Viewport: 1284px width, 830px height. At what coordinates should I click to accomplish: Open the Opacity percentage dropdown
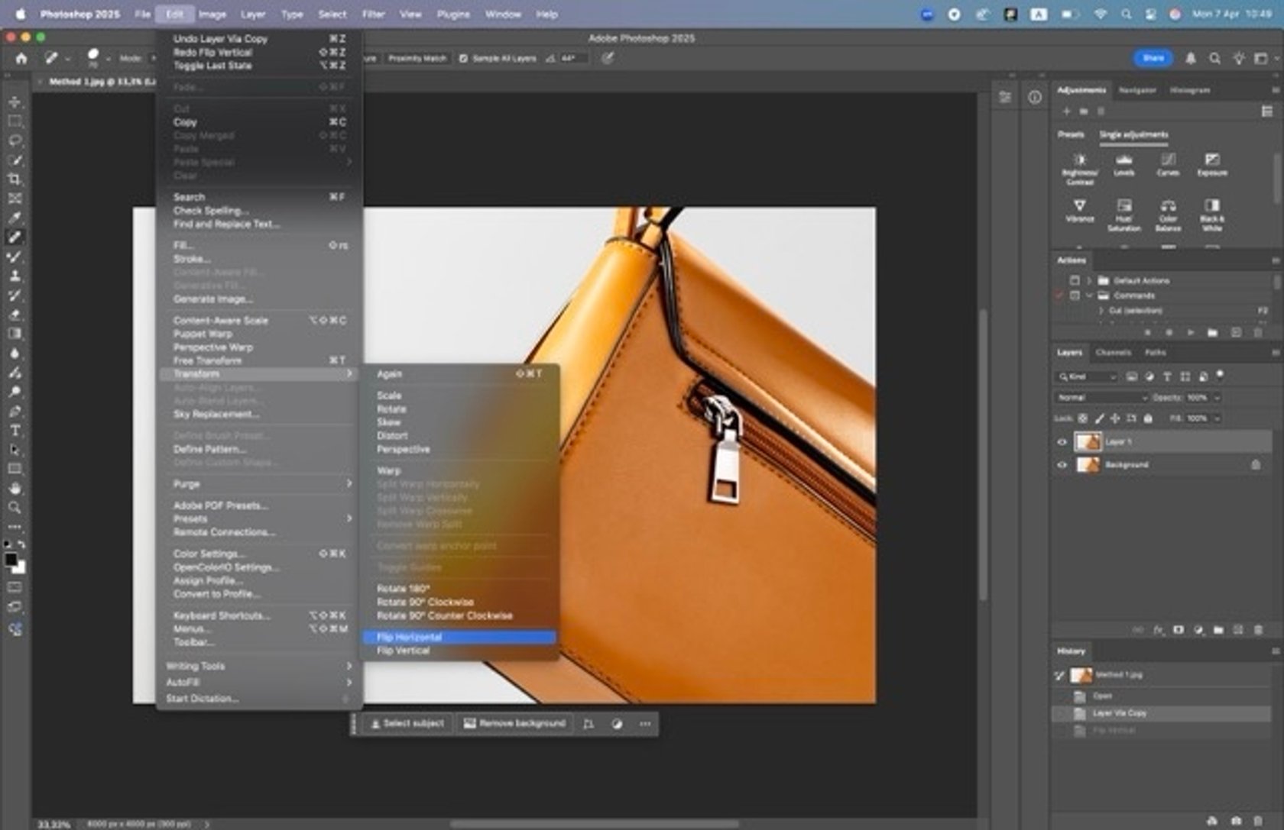(x=1217, y=398)
